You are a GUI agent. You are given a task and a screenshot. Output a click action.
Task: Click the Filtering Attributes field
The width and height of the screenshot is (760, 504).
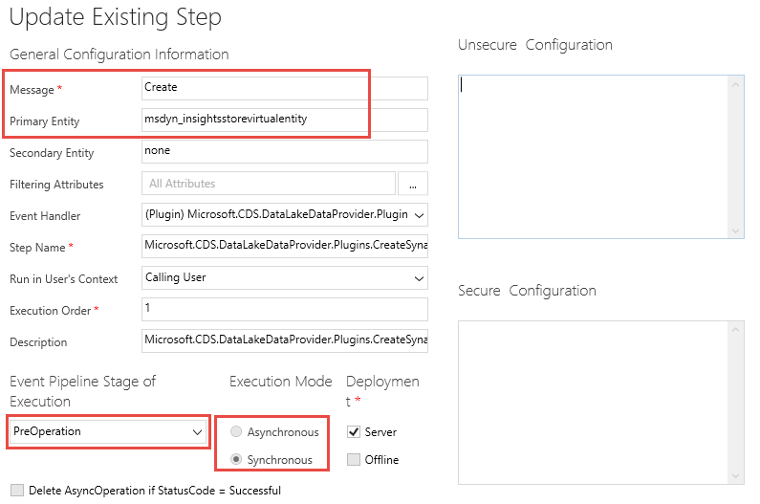(268, 184)
